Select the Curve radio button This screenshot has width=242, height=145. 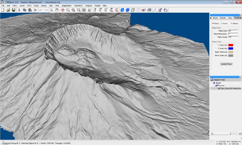pos(221,23)
